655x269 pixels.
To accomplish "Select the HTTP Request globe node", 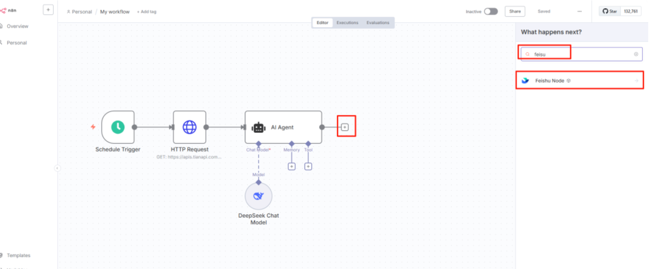I will [190, 127].
